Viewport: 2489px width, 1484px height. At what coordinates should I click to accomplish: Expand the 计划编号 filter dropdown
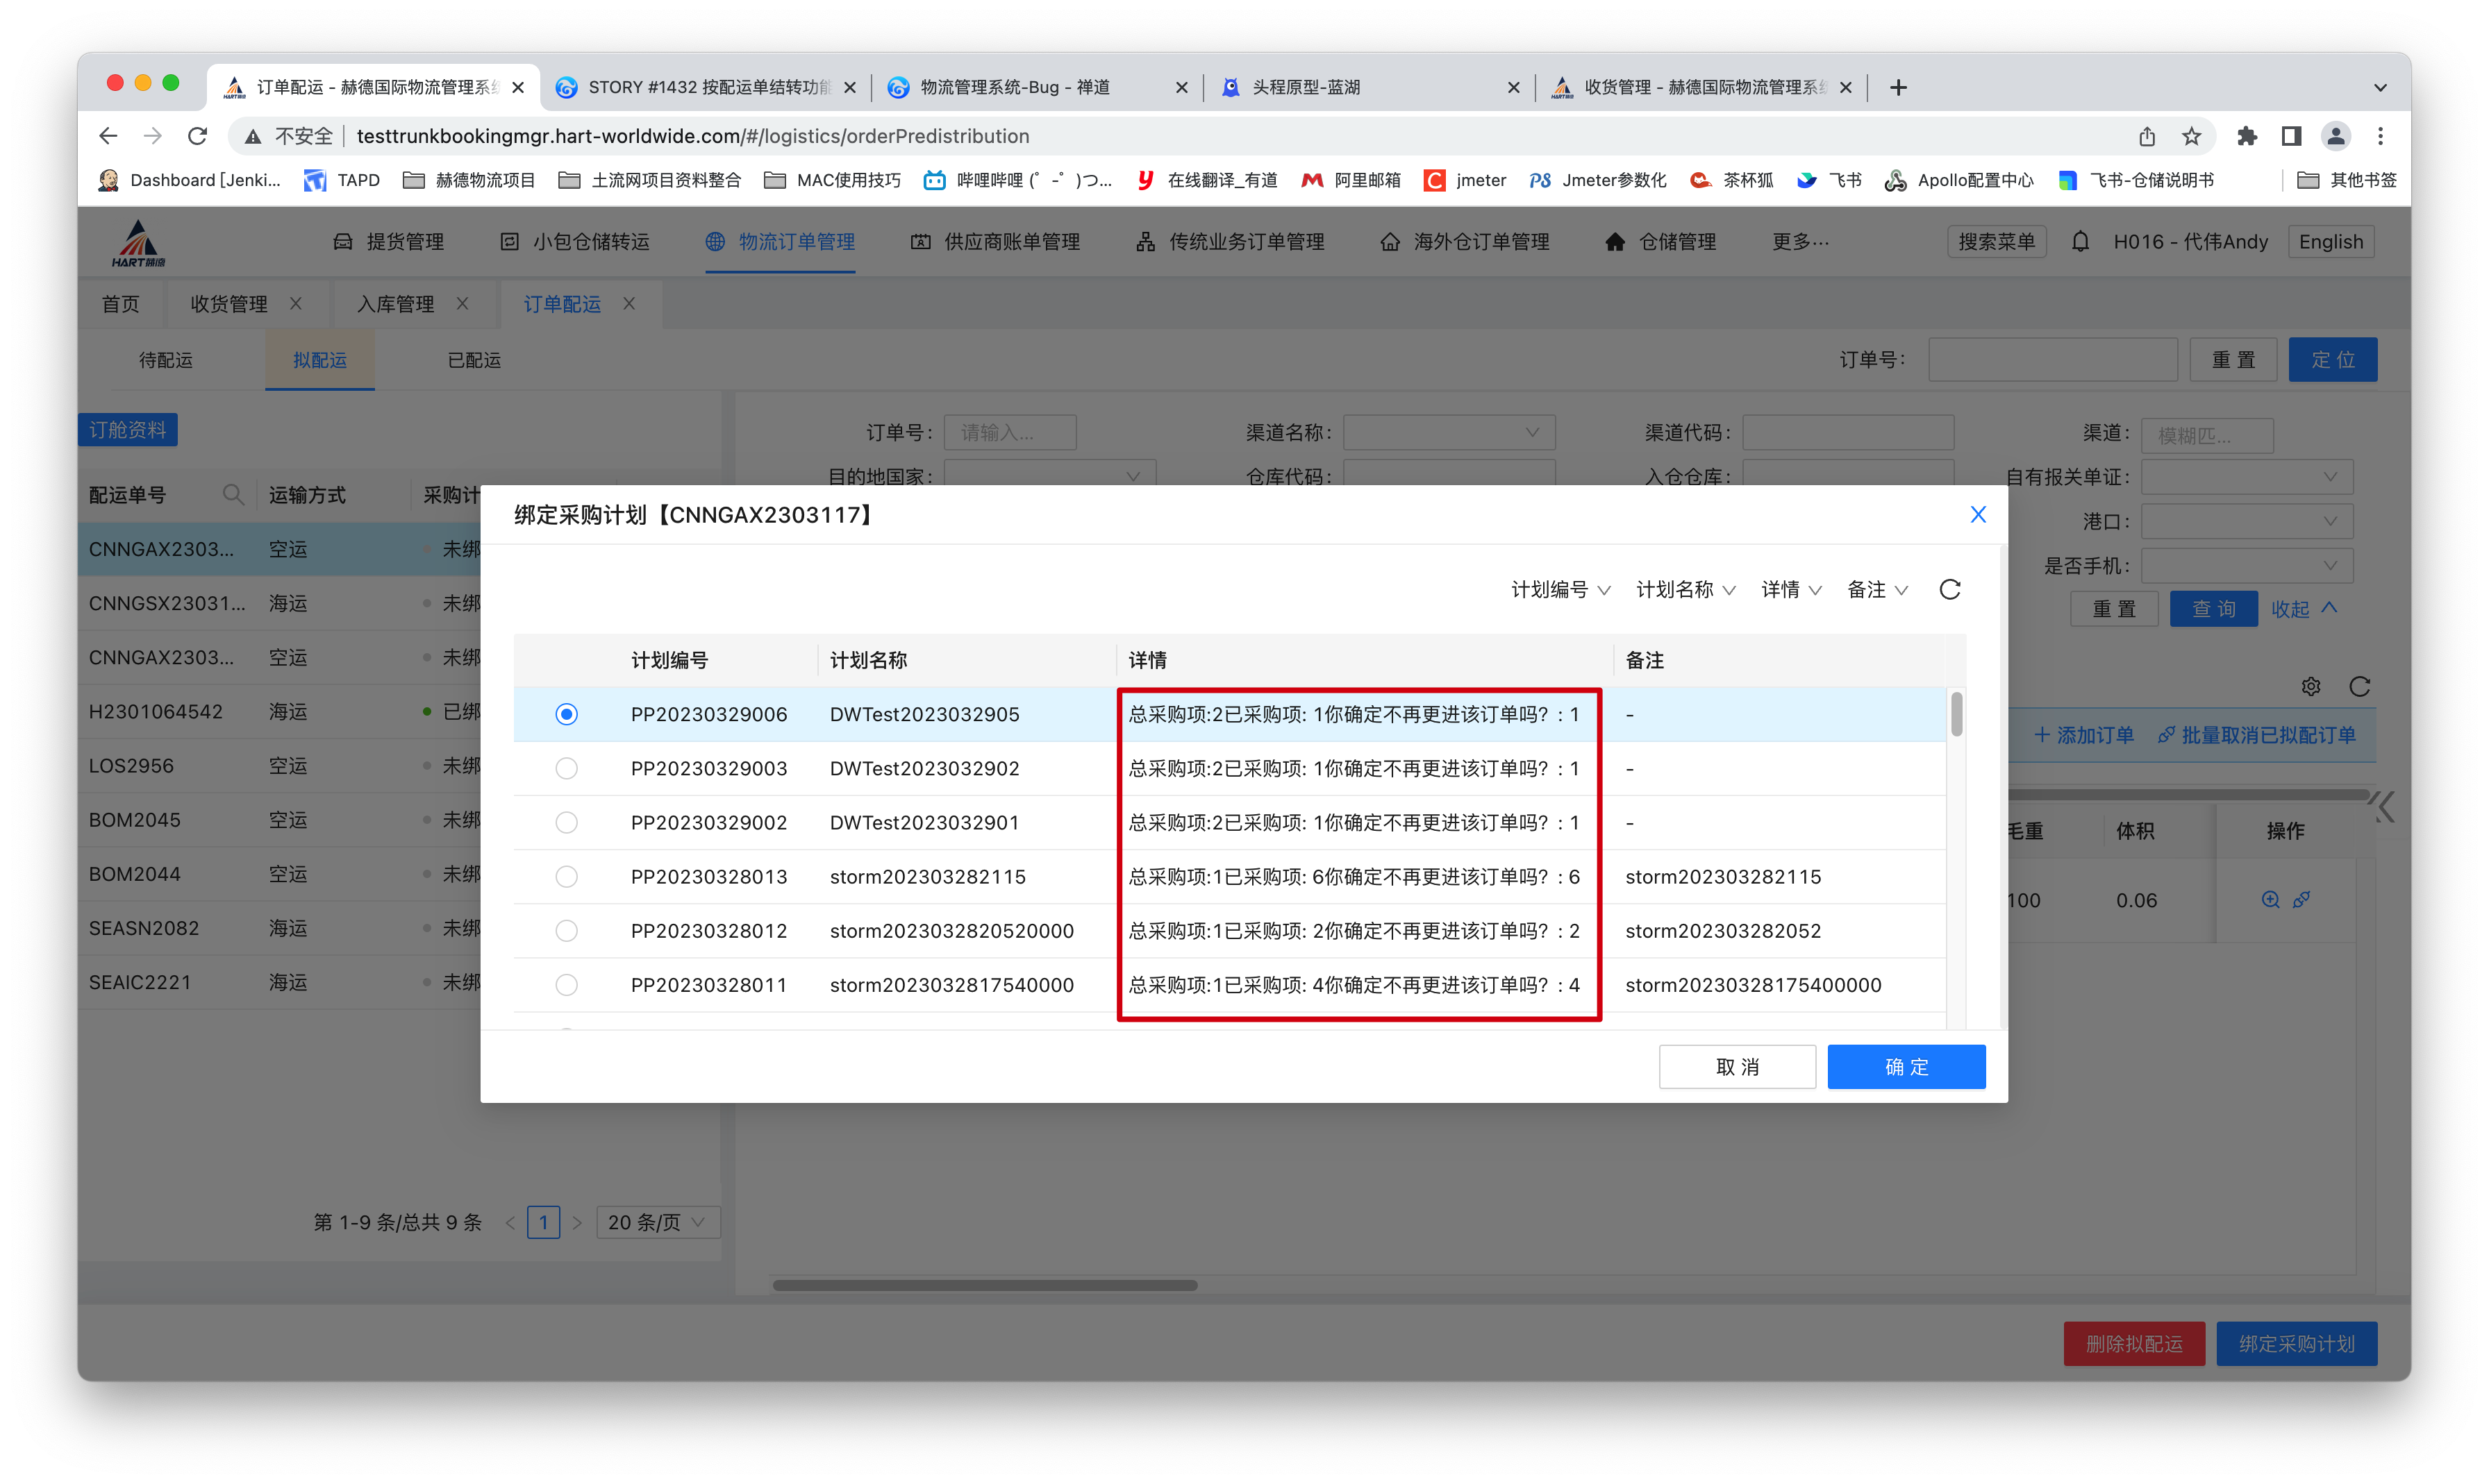point(1560,590)
